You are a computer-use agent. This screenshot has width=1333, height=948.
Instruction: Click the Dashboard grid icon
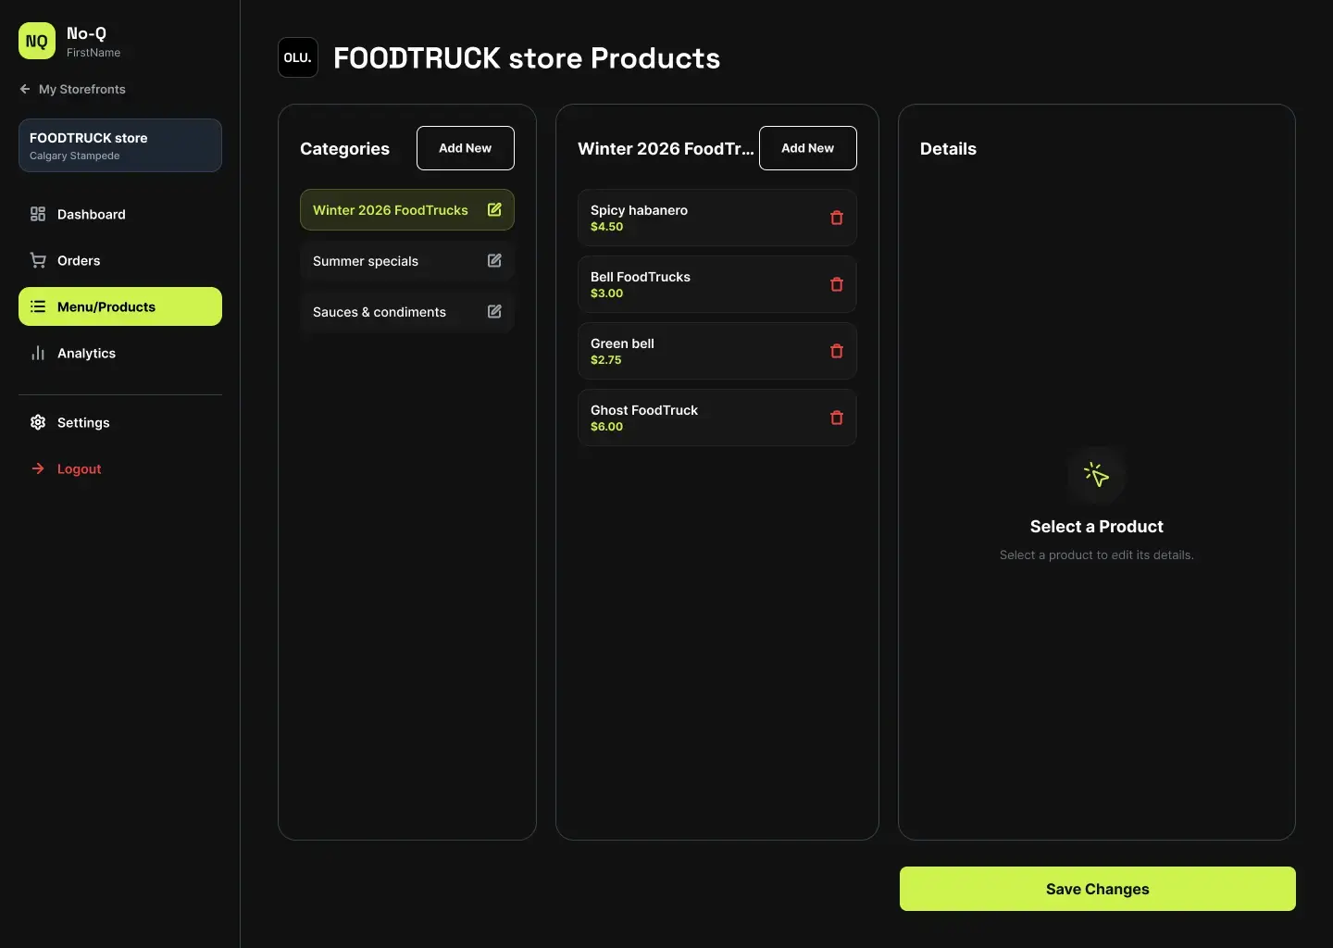click(38, 214)
